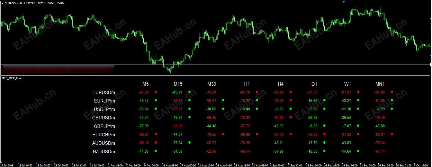This screenshot has width=432, height=167.
Task: Click the H1 timeframe column header
Action: 247,84
